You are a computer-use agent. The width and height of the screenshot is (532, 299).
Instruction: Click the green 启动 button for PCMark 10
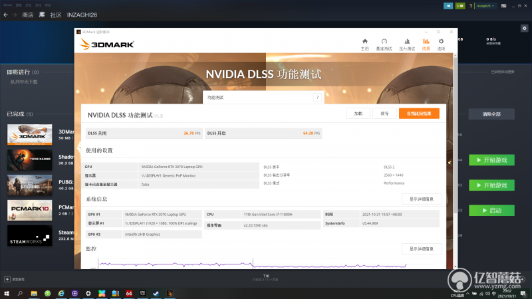[491, 210]
